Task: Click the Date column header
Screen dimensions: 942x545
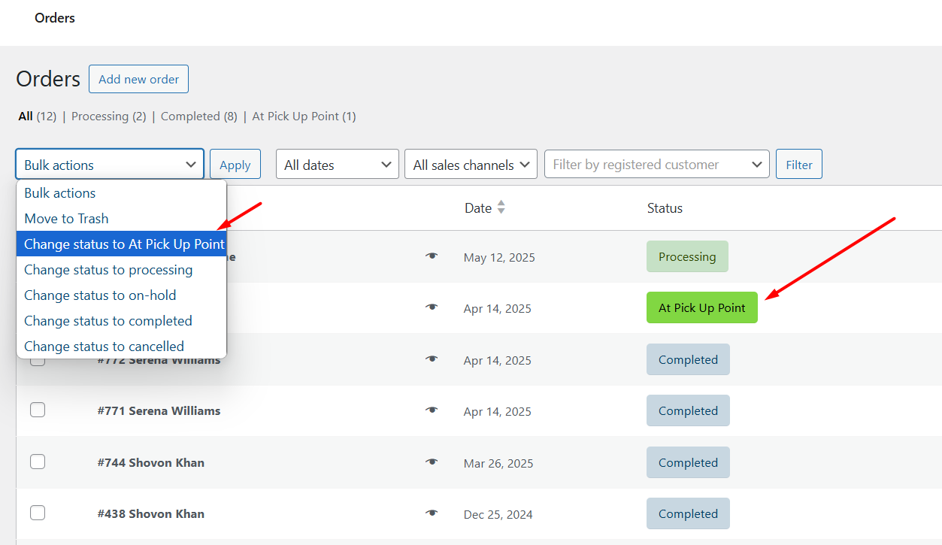Action: (x=478, y=208)
